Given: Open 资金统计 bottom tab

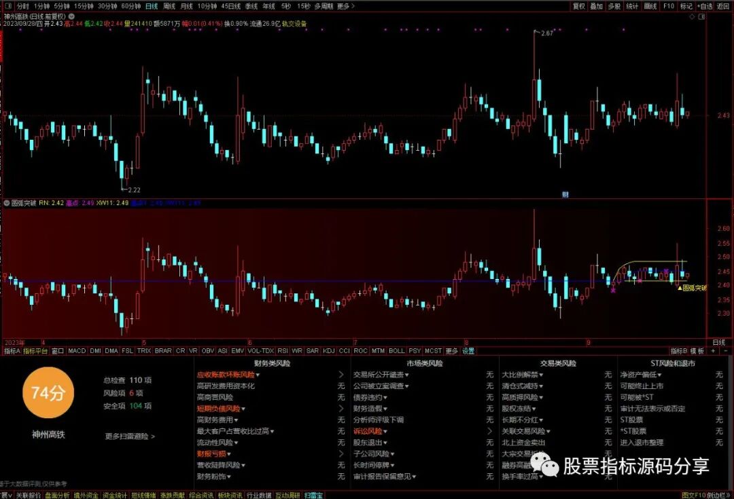Looking at the screenshot, I should pyautogui.click(x=115, y=495).
